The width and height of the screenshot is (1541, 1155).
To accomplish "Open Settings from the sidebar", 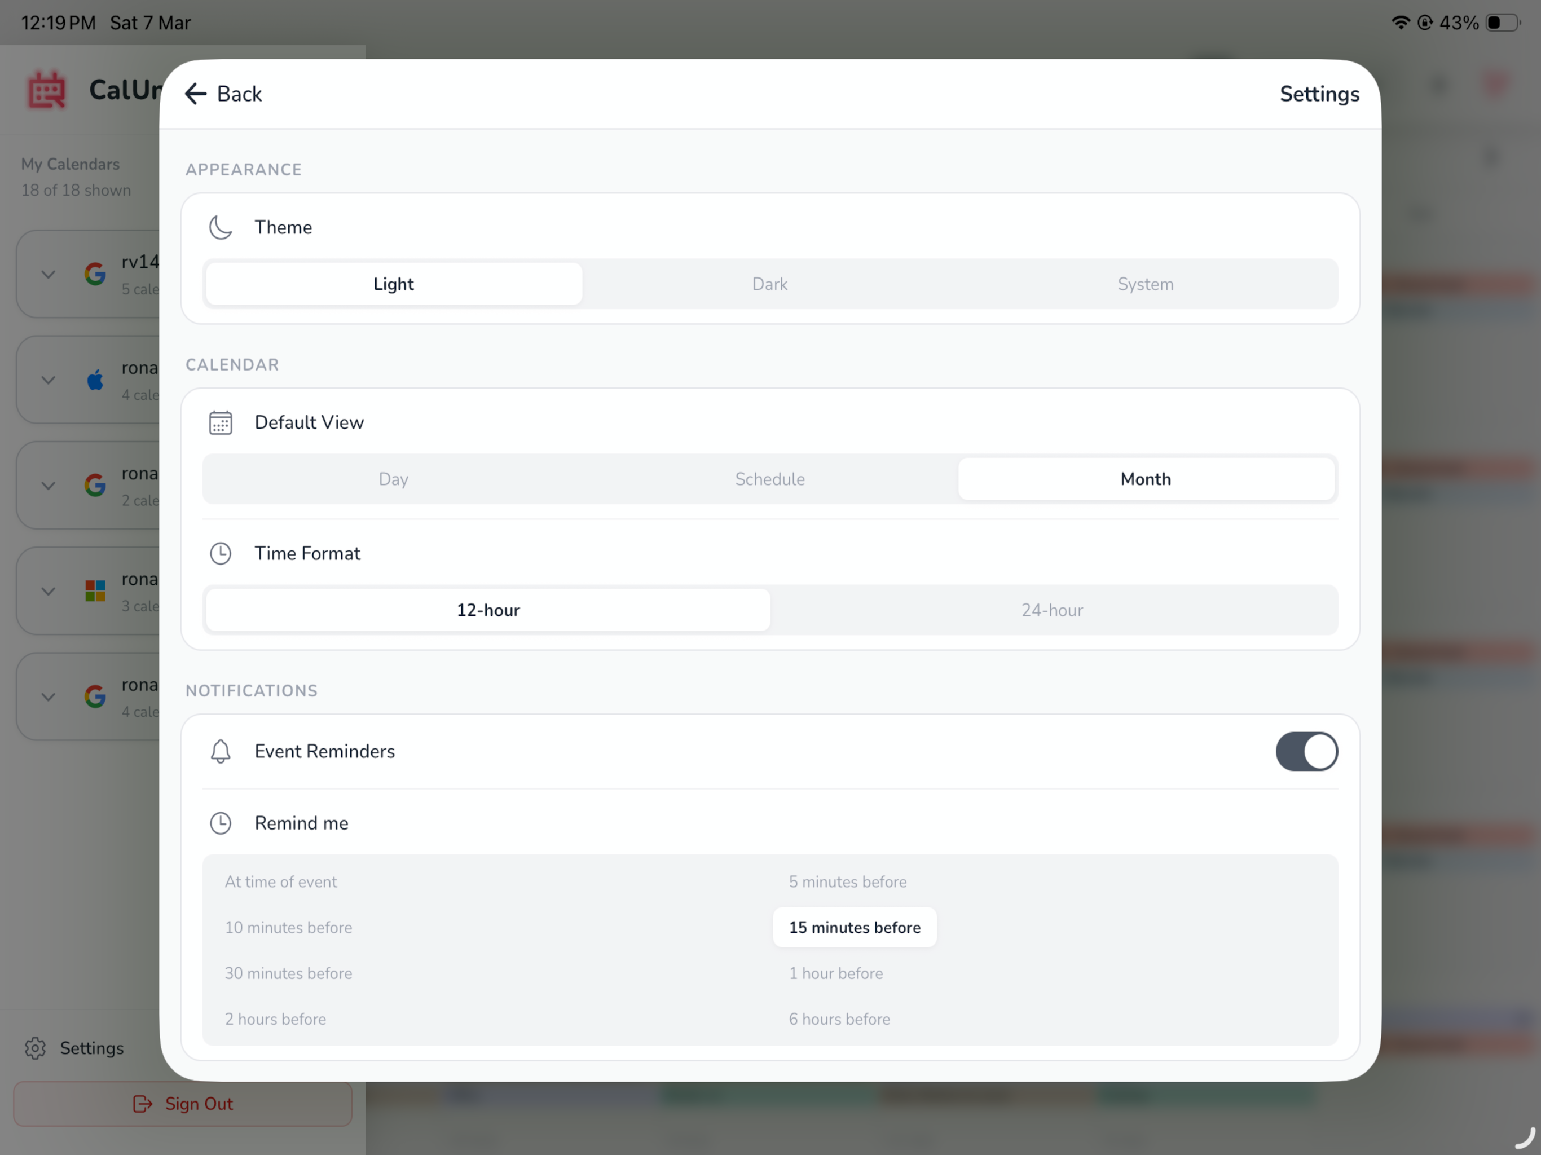I will 74,1048.
